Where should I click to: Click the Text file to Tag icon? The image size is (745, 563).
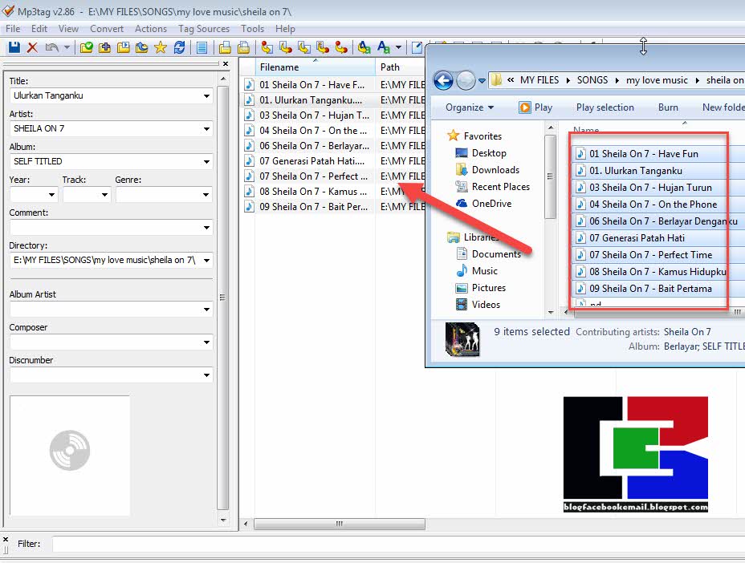pos(323,47)
